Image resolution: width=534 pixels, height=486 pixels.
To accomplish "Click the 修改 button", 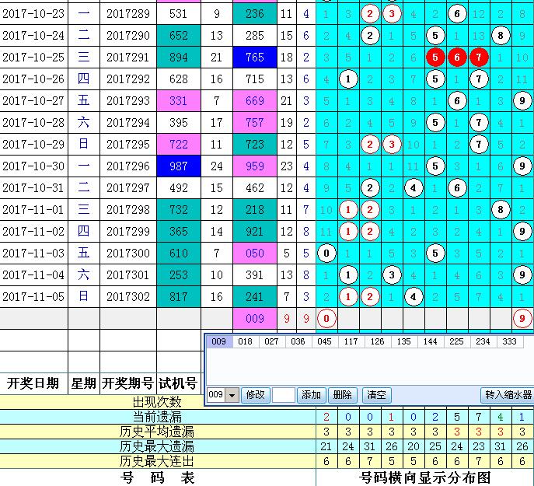I will click(x=255, y=395).
